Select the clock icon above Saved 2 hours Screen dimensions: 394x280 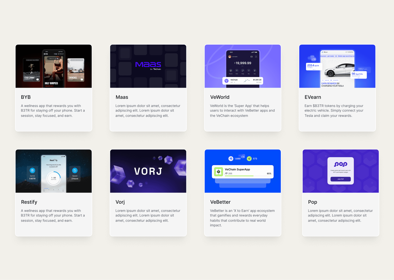[x=75, y=170]
